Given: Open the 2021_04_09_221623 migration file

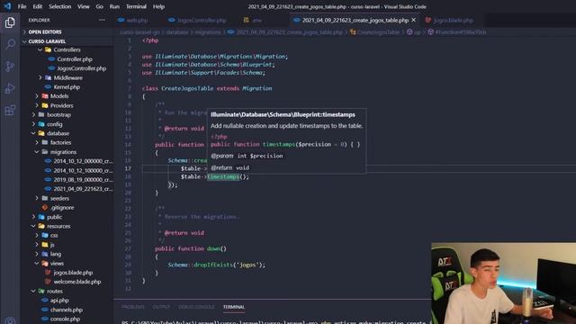Looking at the screenshot, I should pos(83,189).
